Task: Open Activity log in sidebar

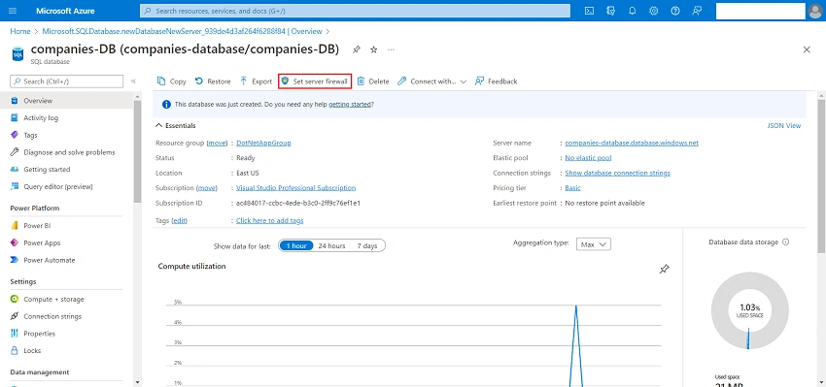Action: point(67,117)
